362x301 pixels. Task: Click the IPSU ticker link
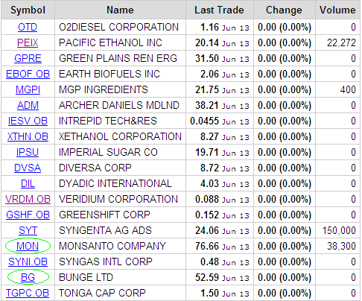28,152
